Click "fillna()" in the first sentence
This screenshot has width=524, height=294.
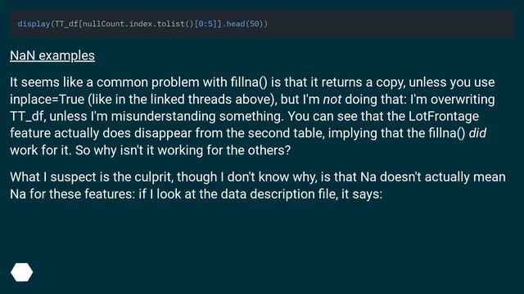[249, 82]
